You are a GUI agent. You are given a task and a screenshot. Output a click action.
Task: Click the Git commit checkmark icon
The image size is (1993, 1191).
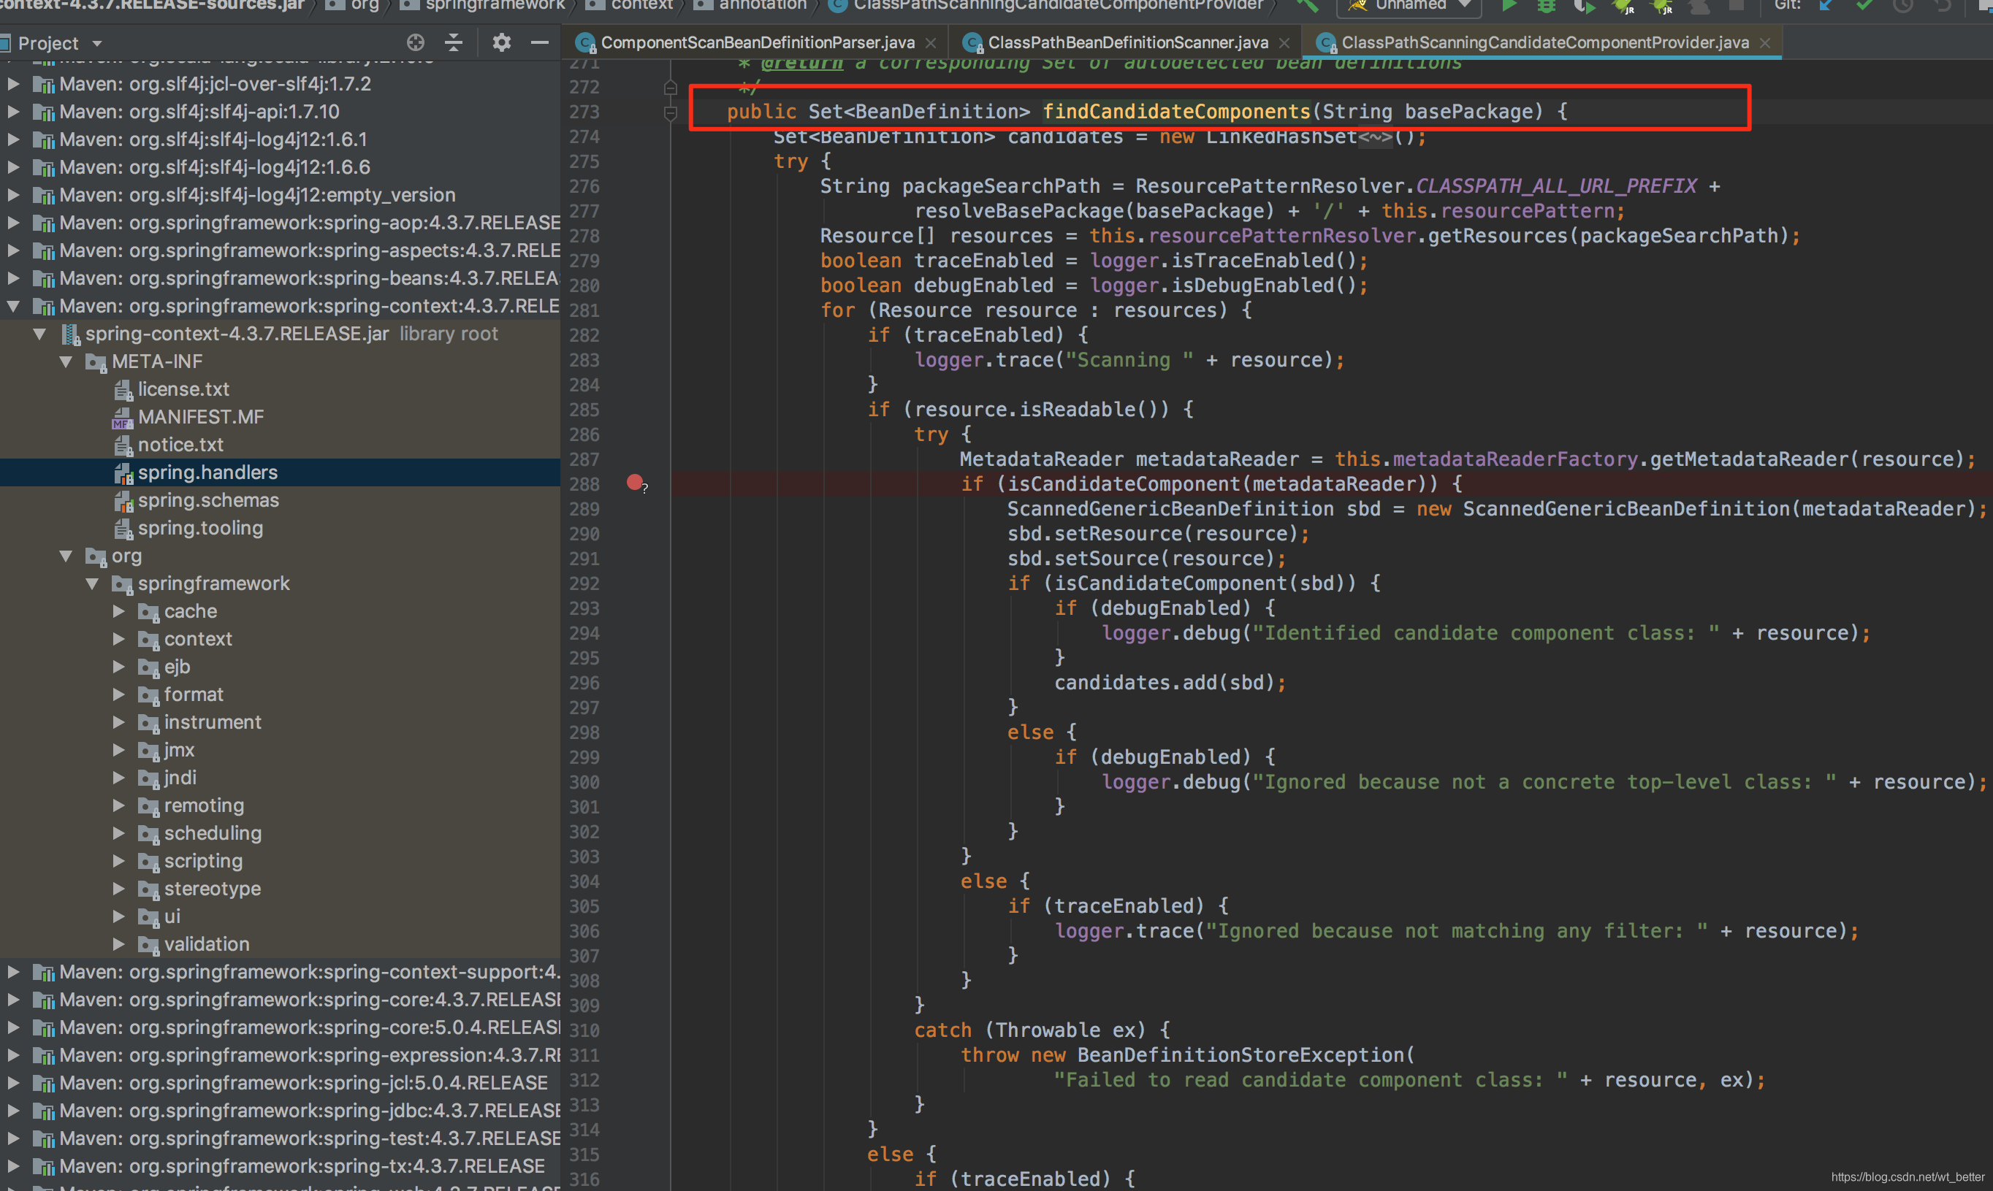tap(1864, 5)
